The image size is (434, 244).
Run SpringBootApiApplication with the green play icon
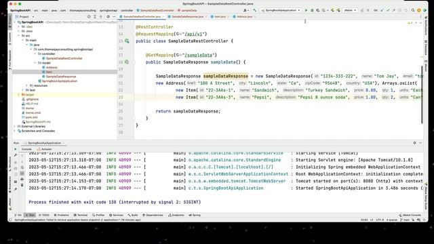pyautogui.click(x=306, y=10)
